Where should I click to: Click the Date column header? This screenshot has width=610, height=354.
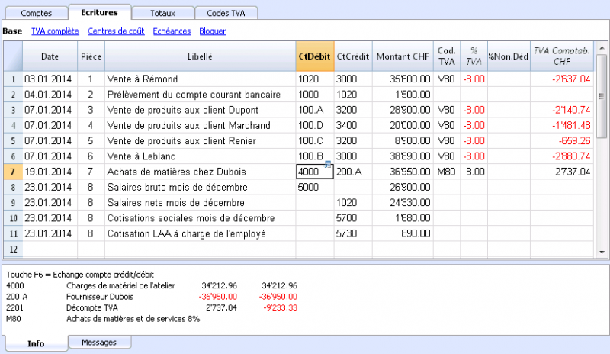[50, 56]
